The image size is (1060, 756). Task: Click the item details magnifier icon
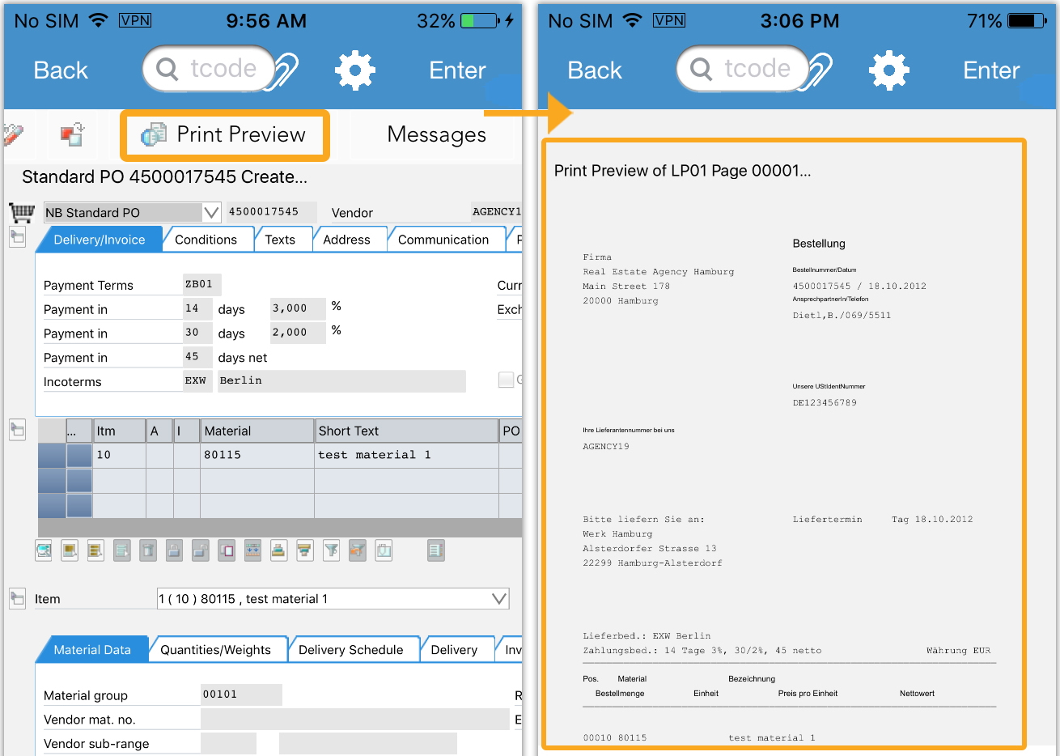click(x=44, y=551)
